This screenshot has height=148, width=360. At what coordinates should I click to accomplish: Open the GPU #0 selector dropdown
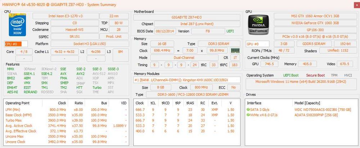258,44
